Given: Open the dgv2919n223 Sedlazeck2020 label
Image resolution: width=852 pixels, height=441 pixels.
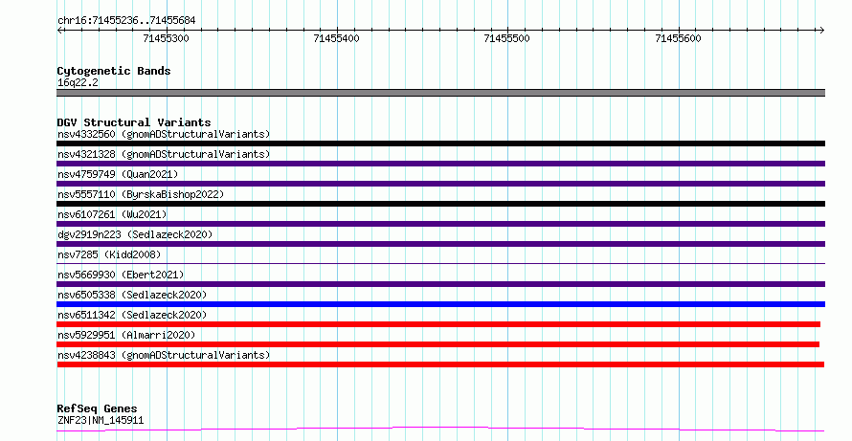Looking at the screenshot, I should point(135,234).
